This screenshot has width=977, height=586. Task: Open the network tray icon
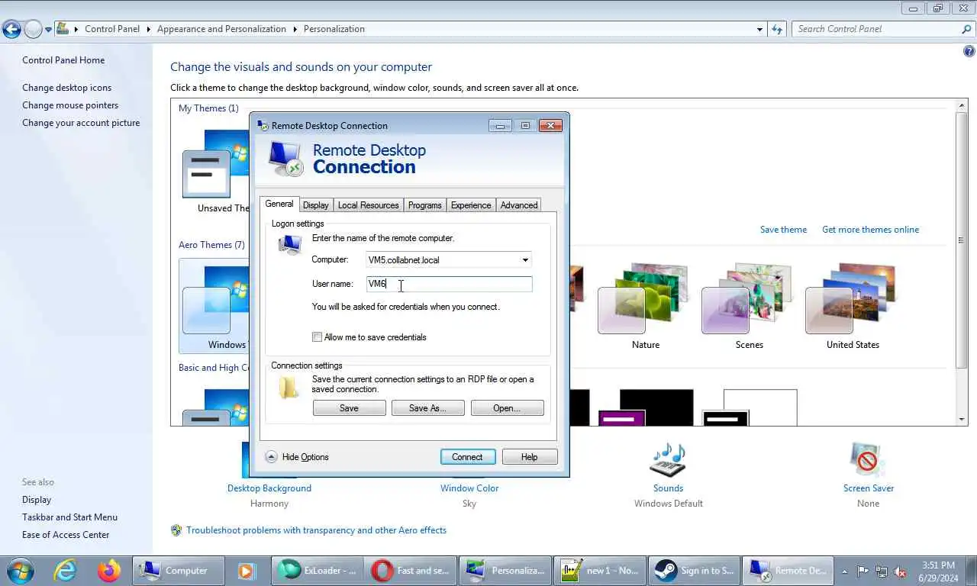coord(882,571)
